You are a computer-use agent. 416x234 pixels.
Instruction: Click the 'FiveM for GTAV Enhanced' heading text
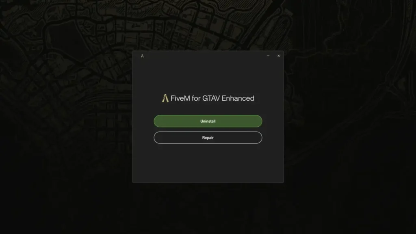pos(212,98)
